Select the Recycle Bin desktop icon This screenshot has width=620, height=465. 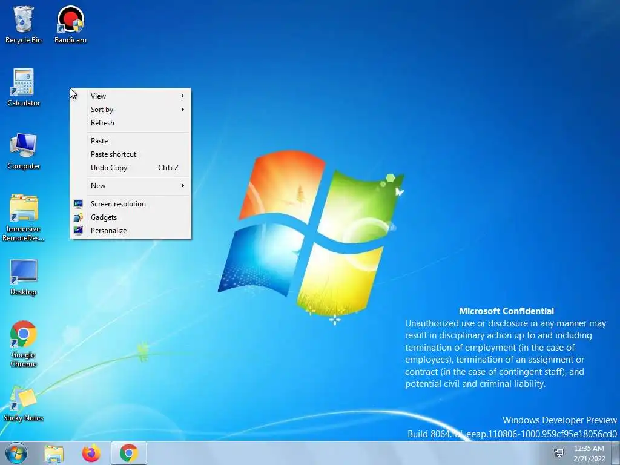click(x=24, y=24)
